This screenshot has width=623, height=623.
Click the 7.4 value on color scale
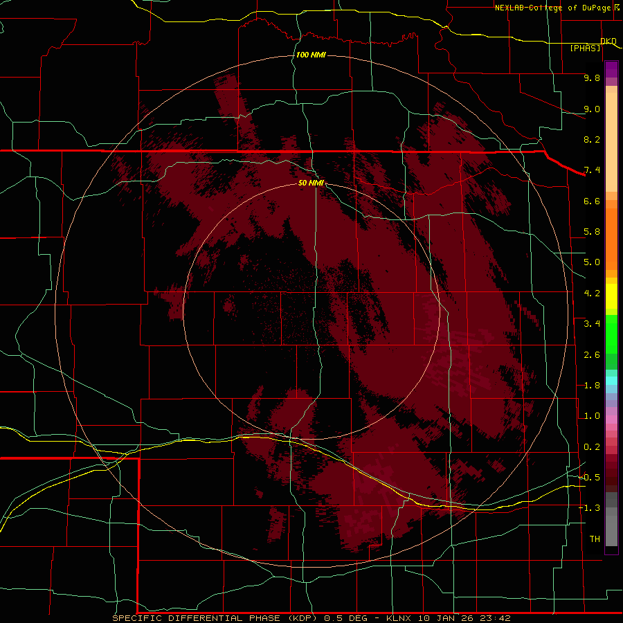point(592,170)
